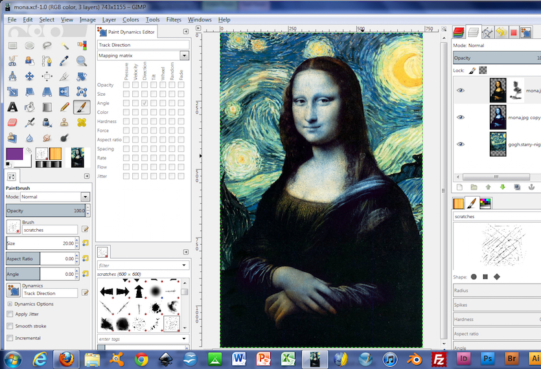541x369 pixels.
Task: Open the Tools menu
Action: [152, 19]
